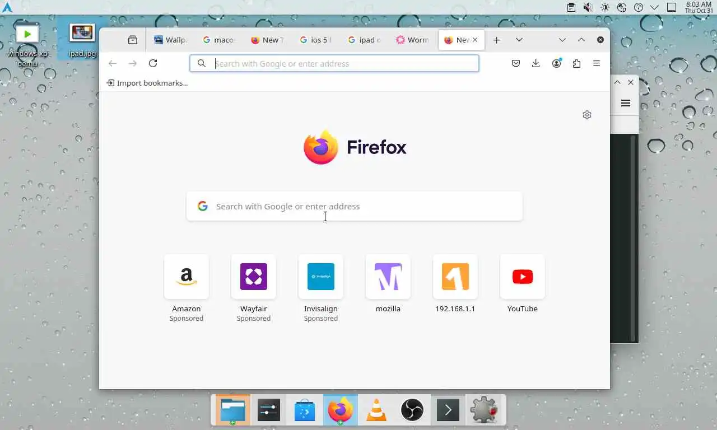Switch to the 'New T' Firefox tab
The height and width of the screenshot is (430, 717).
coord(267,40)
